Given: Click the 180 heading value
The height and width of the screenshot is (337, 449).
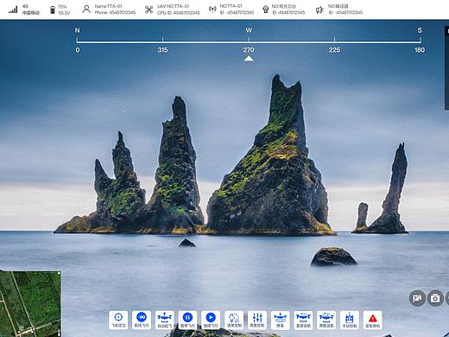Looking at the screenshot, I should tap(420, 50).
